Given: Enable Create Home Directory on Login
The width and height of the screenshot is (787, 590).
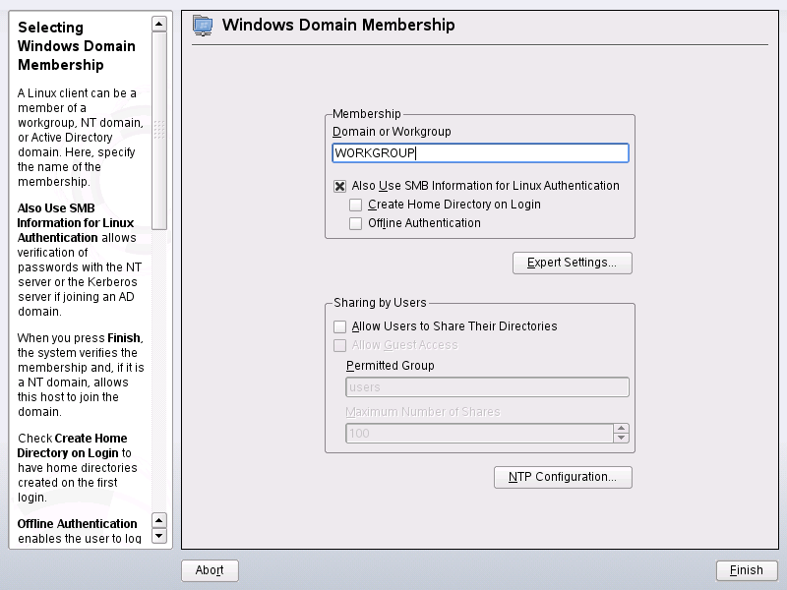Looking at the screenshot, I should click(355, 205).
